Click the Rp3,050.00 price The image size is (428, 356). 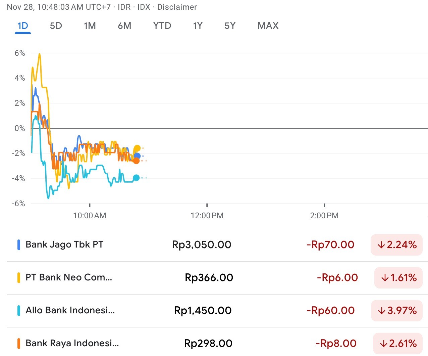(x=202, y=245)
